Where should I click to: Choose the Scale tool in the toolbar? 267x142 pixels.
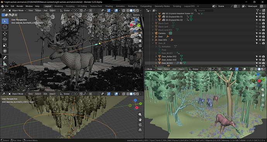[x=5, y=45]
